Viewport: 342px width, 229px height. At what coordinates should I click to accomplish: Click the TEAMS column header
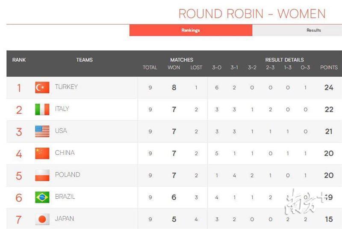click(x=84, y=60)
